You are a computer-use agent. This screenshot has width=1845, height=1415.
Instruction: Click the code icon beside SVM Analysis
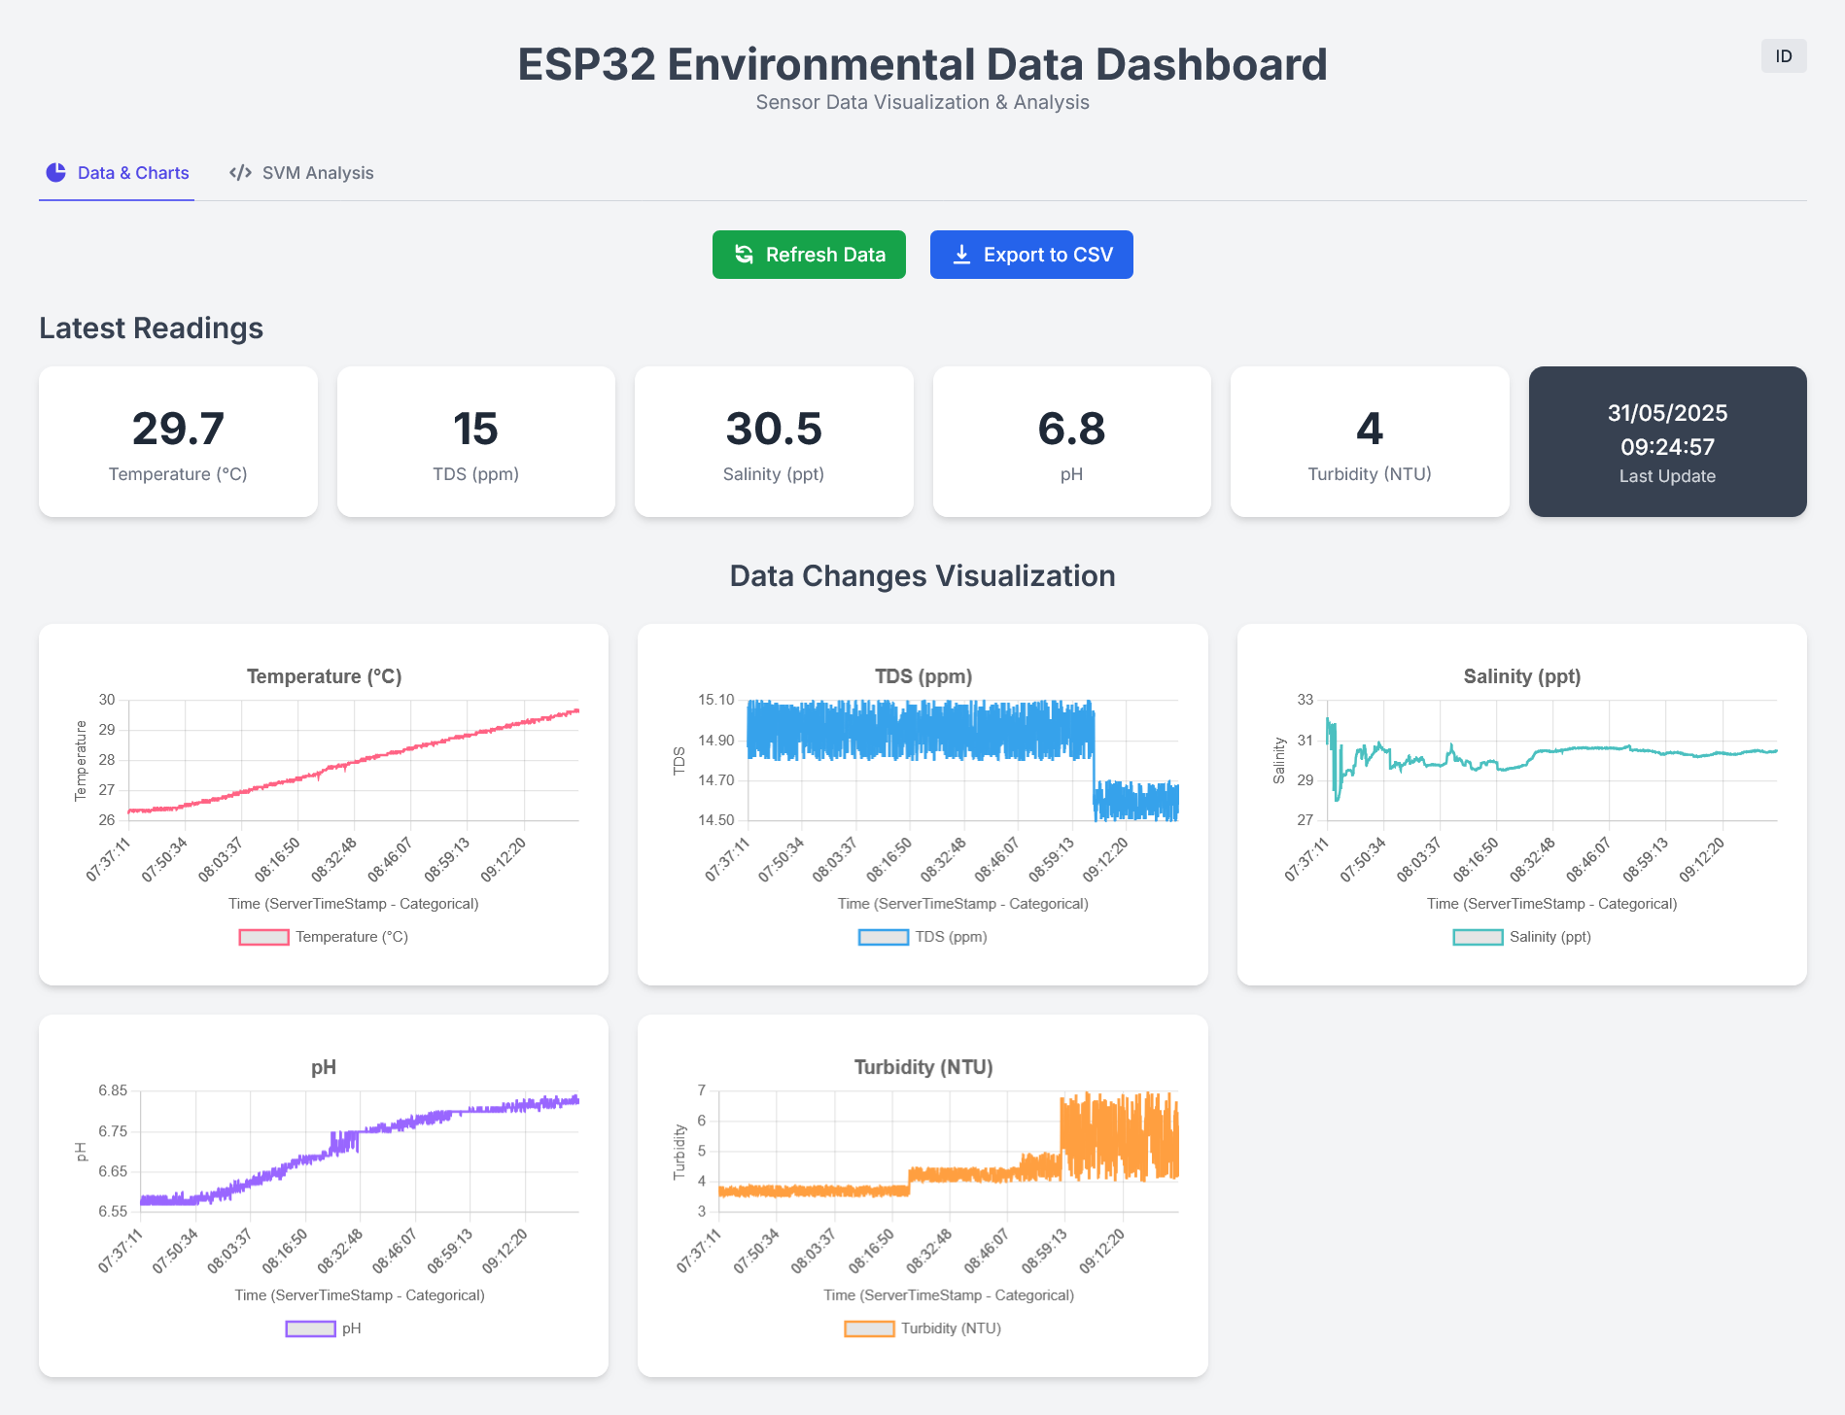click(240, 172)
